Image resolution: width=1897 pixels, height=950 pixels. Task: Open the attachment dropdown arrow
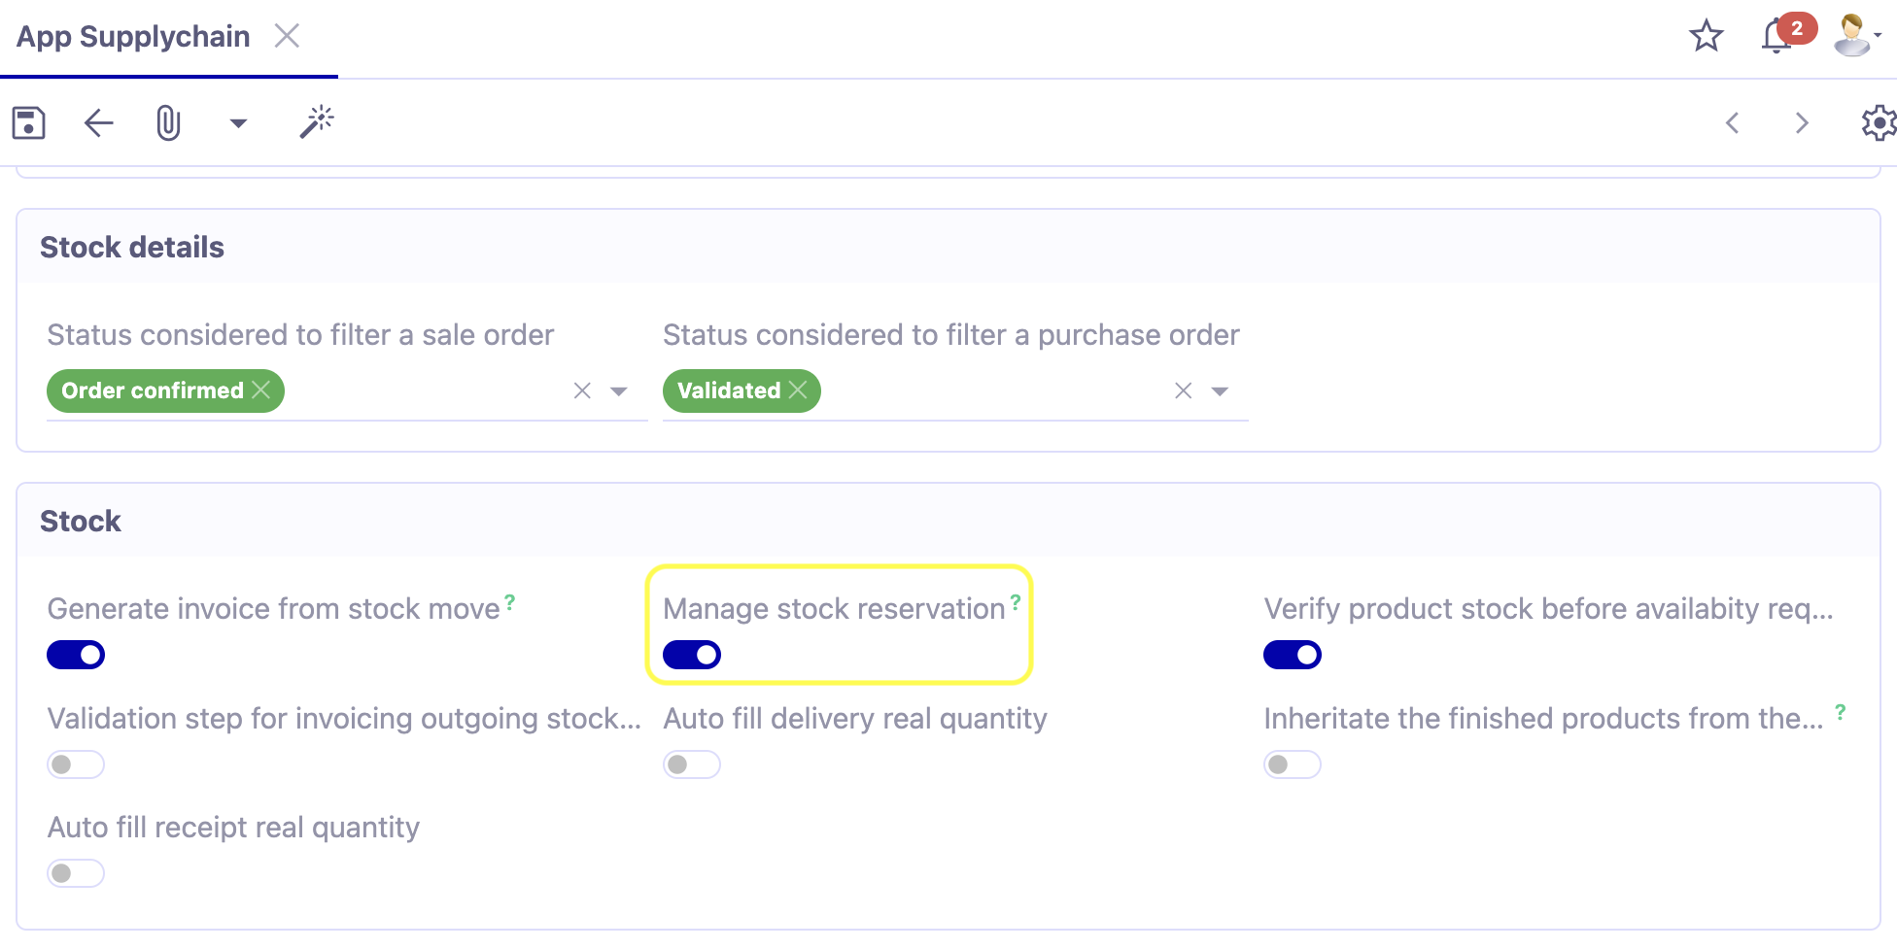coord(238,124)
